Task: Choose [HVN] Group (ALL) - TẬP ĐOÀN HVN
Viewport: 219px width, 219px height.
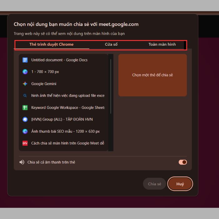Action: tap(64, 120)
